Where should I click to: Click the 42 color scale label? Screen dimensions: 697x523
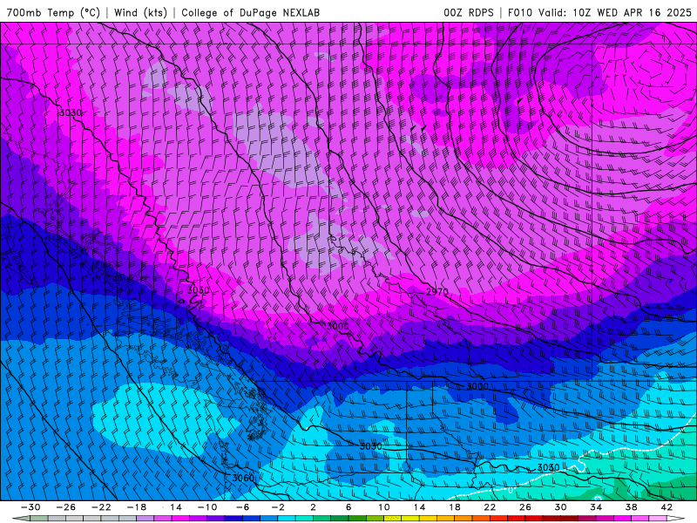pyautogui.click(x=667, y=507)
